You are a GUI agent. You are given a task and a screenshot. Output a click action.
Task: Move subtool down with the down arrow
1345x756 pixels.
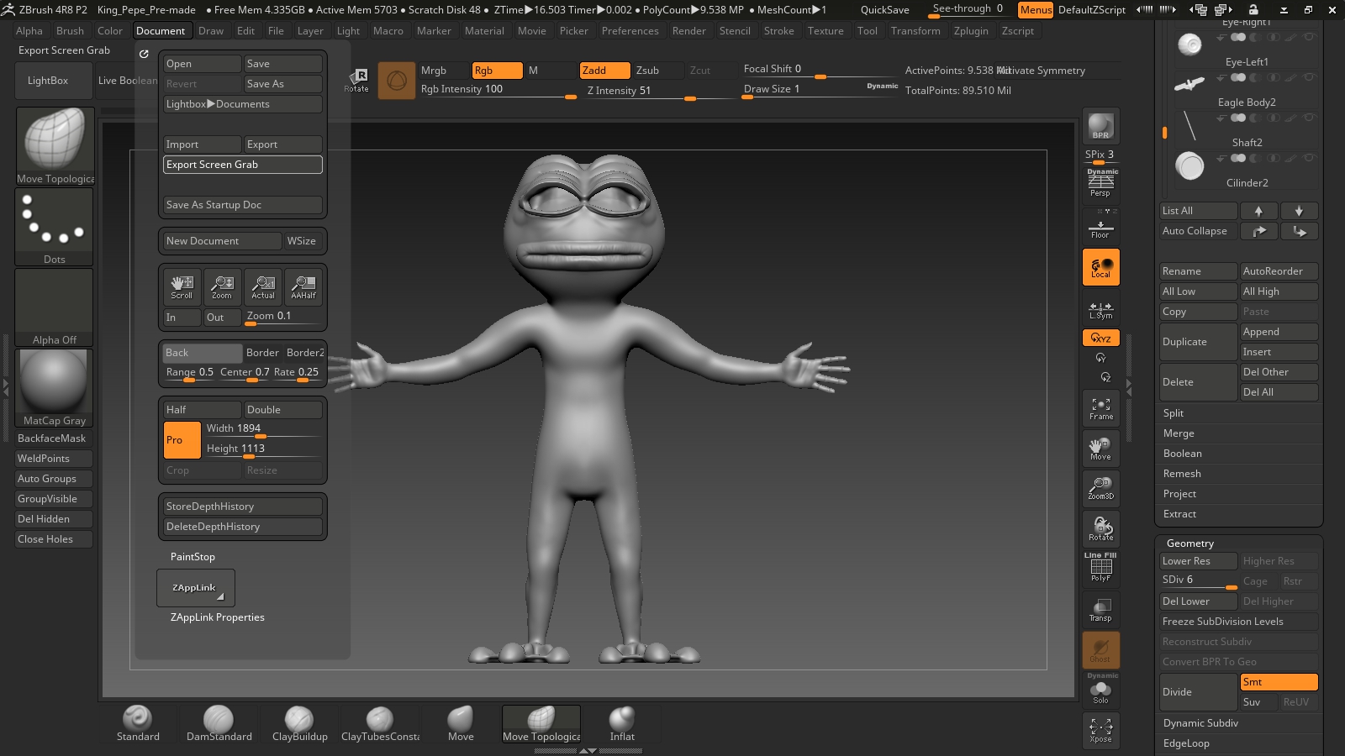(1299, 211)
